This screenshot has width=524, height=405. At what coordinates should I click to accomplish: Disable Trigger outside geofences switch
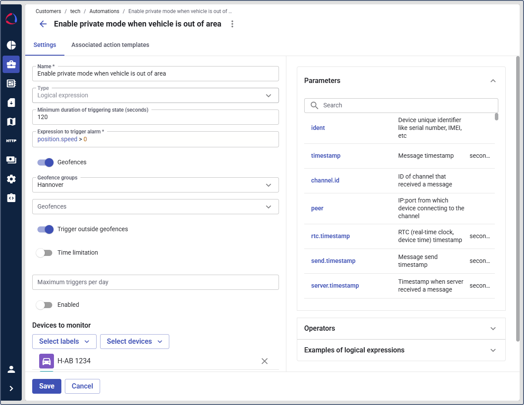(x=45, y=229)
